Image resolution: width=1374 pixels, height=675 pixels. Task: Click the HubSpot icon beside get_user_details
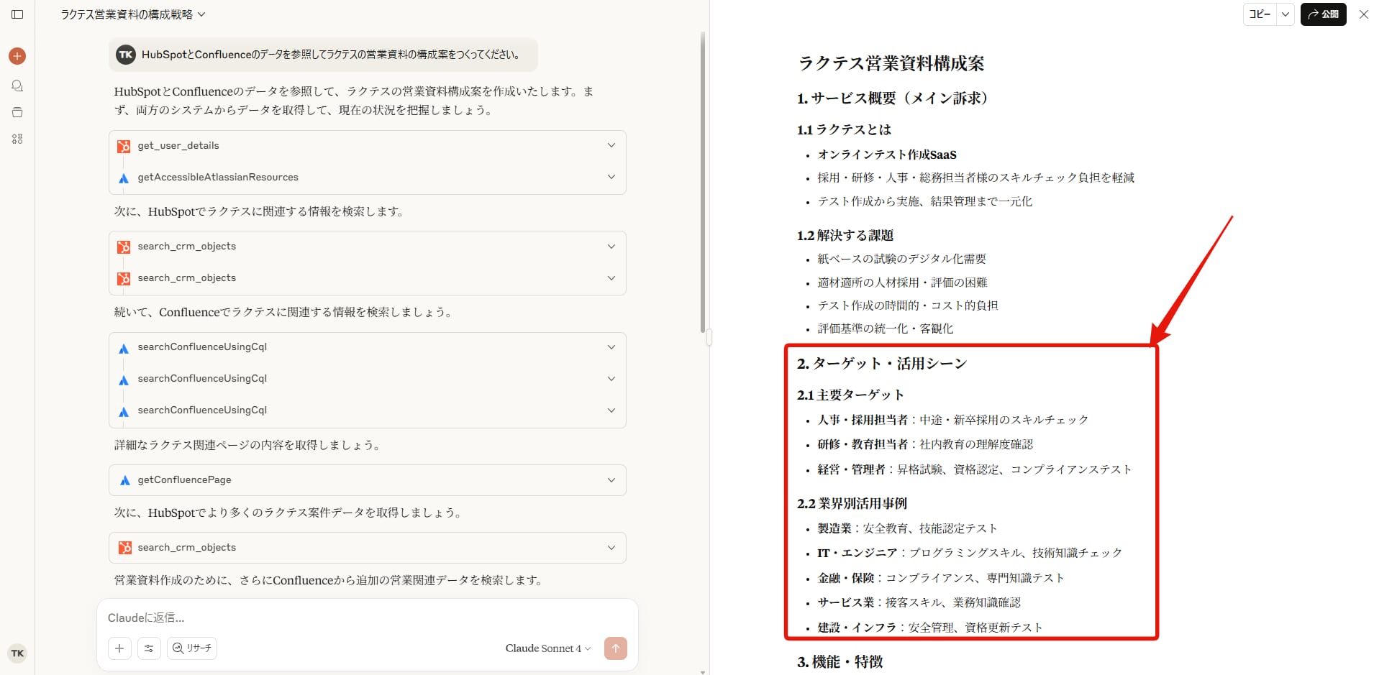(x=124, y=146)
